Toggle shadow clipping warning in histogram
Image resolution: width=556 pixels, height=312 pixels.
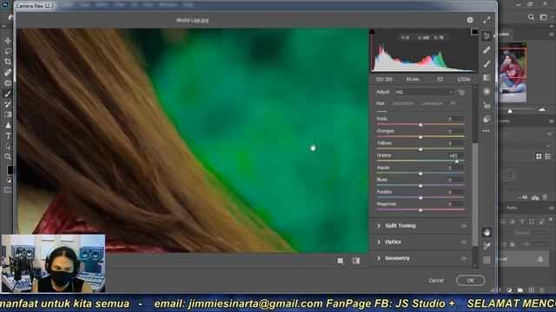tap(373, 32)
